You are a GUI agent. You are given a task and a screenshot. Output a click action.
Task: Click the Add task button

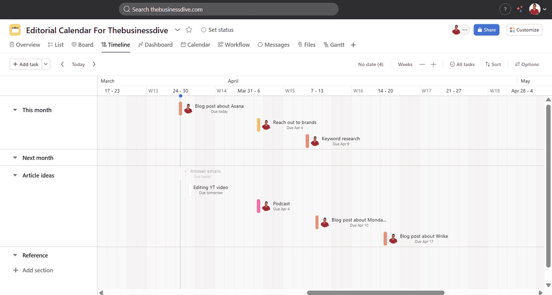pos(25,64)
